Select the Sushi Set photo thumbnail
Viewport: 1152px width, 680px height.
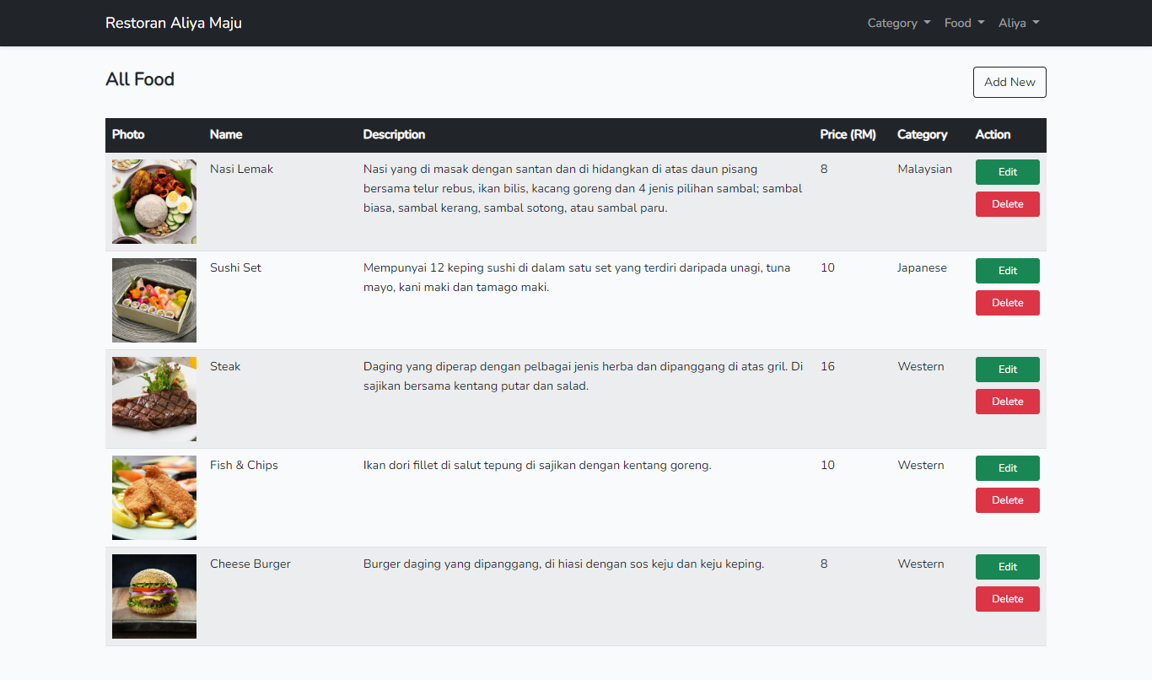coord(154,300)
